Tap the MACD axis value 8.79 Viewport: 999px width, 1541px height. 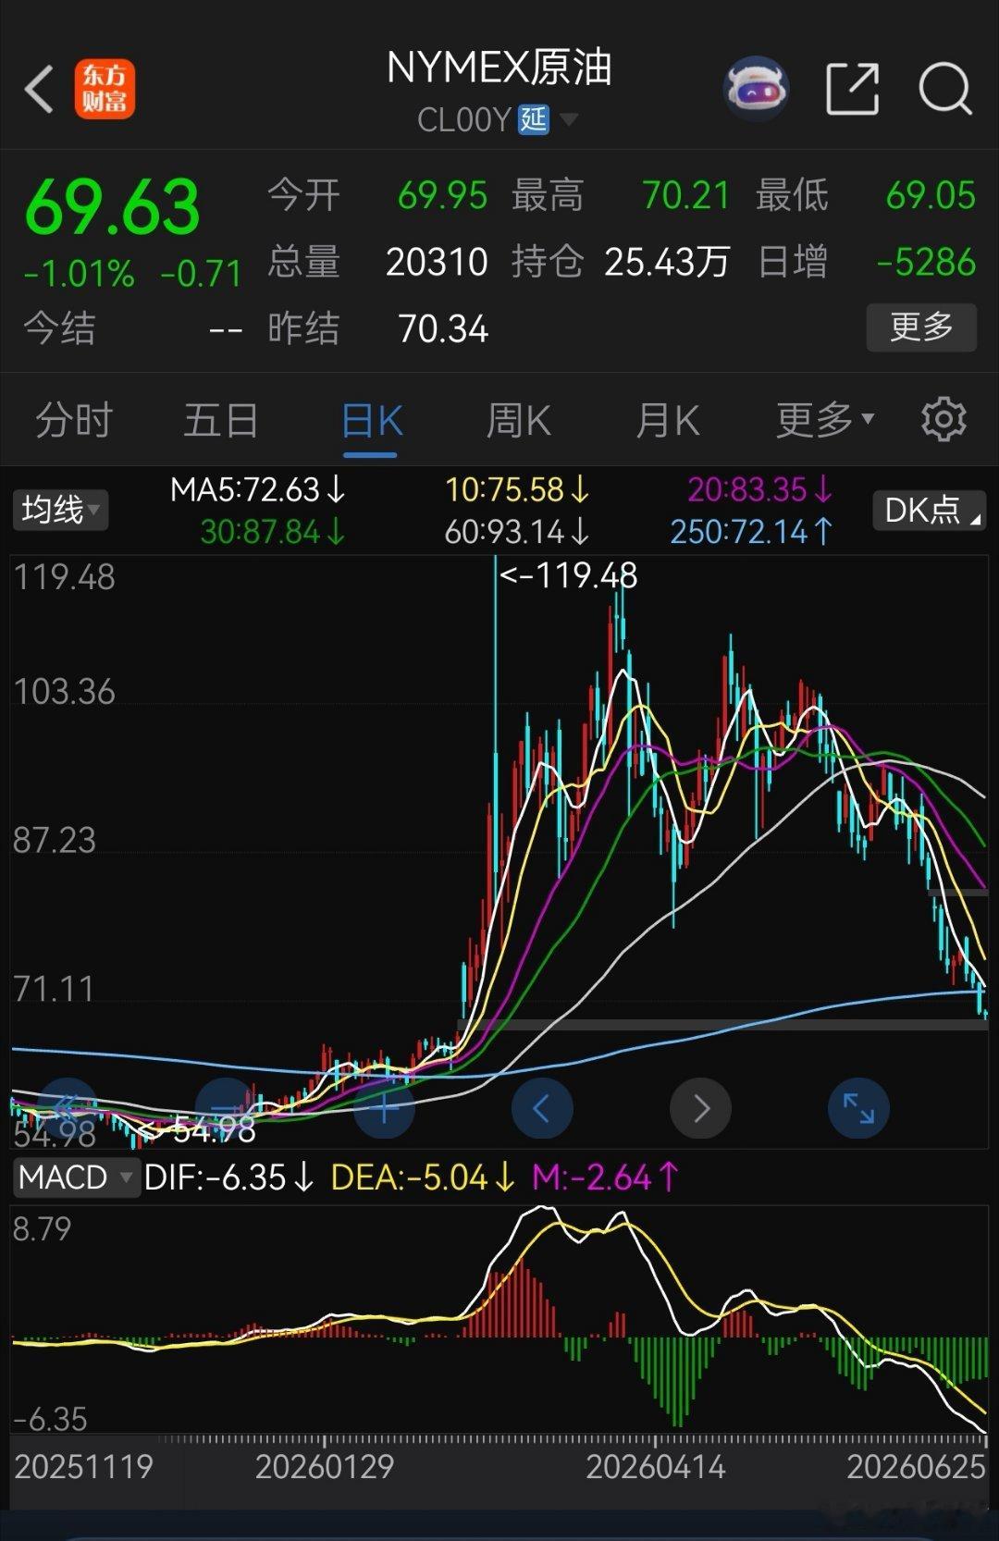pos(43,1229)
